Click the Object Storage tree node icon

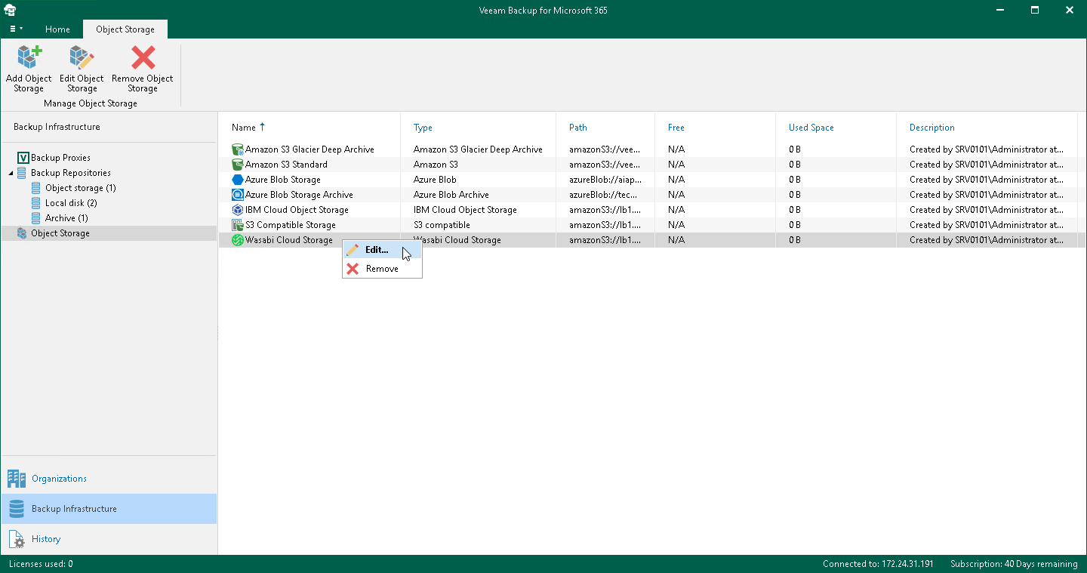22,233
